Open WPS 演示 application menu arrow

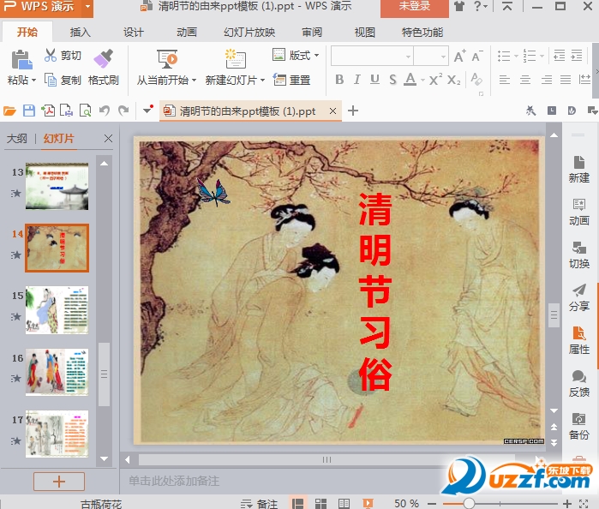[88, 7]
